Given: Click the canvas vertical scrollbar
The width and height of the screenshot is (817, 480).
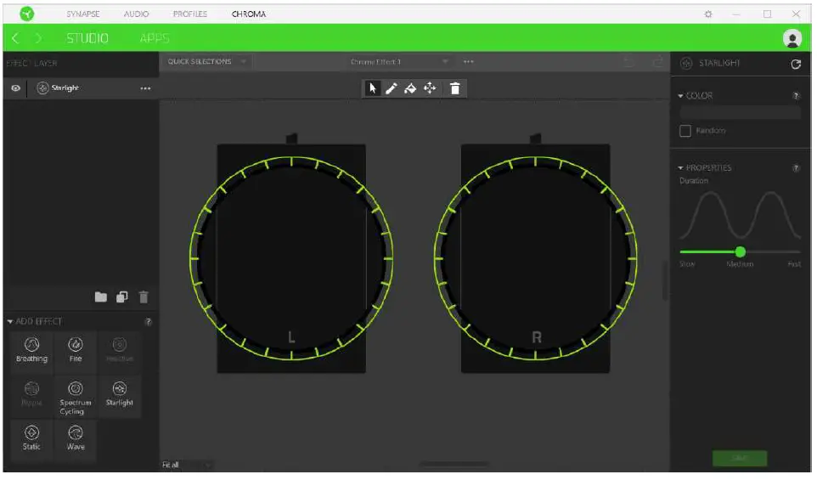Looking at the screenshot, I should pyautogui.click(x=665, y=280).
